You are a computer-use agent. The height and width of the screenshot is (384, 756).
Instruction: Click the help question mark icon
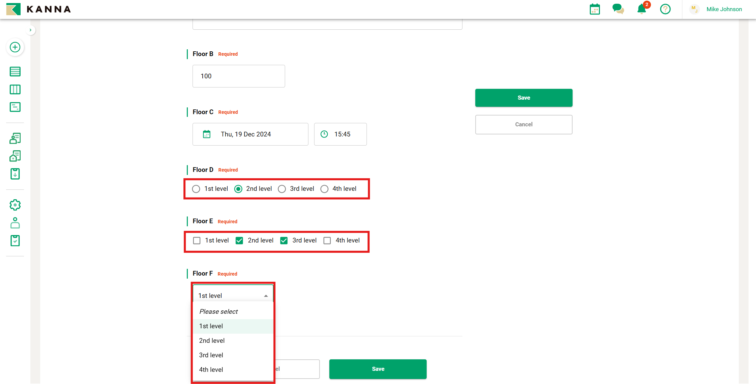[x=665, y=9]
